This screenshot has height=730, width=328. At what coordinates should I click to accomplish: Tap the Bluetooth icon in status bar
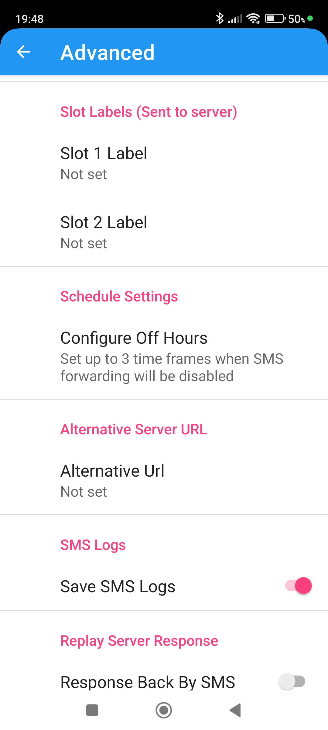tap(220, 19)
